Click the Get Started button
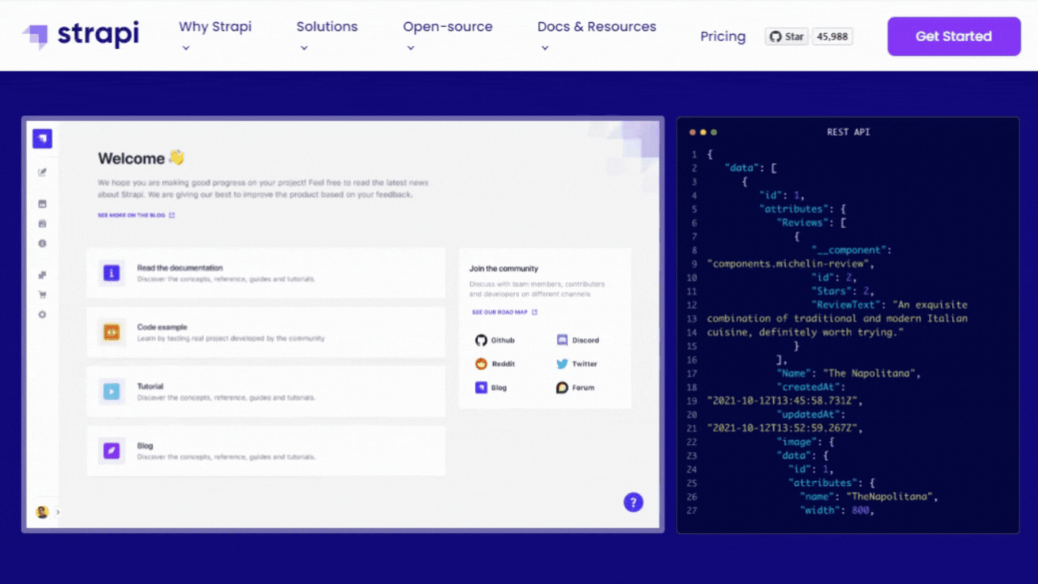The image size is (1038, 584). click(953, 36)
